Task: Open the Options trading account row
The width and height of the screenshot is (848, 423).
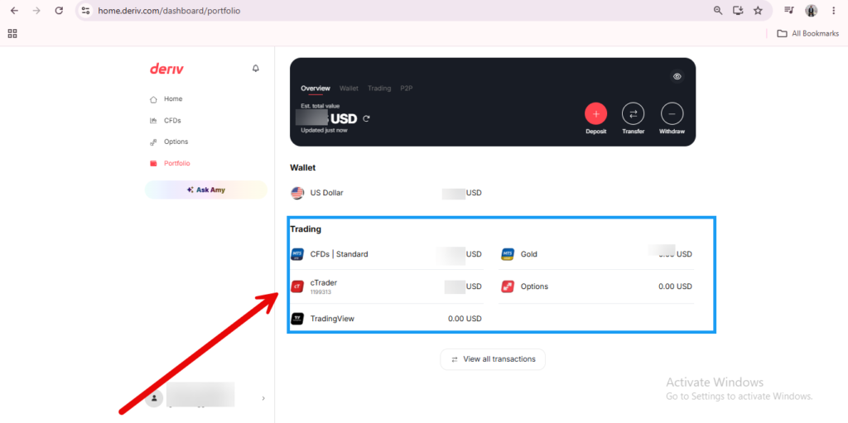Action: point(596,286)
